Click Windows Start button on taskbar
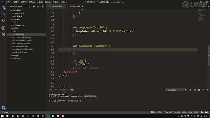210x118 pixels. [2, 116]
